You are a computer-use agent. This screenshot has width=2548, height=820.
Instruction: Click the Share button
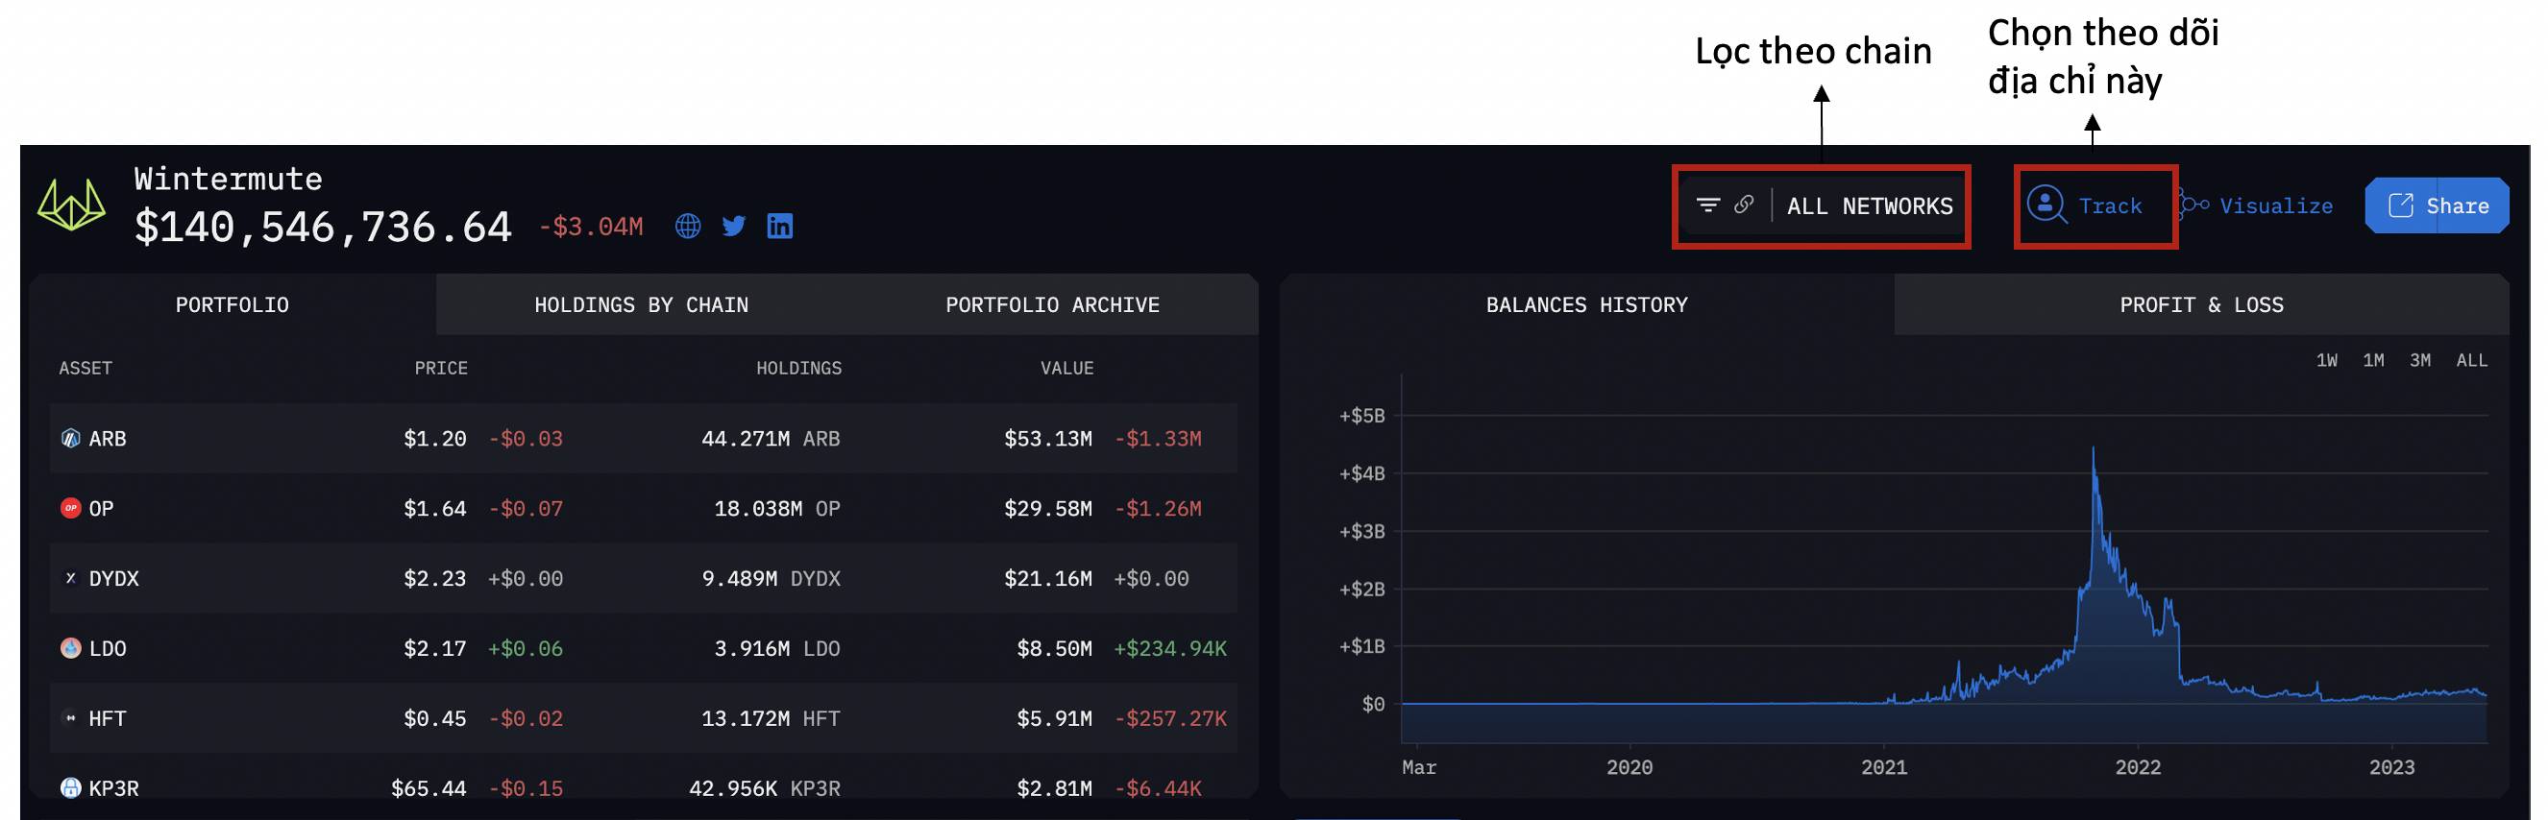tap(2438, 205)
